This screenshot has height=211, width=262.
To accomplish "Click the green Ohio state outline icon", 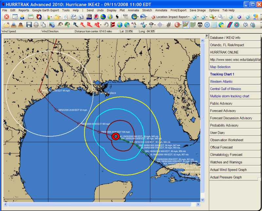I will [193, 25].
